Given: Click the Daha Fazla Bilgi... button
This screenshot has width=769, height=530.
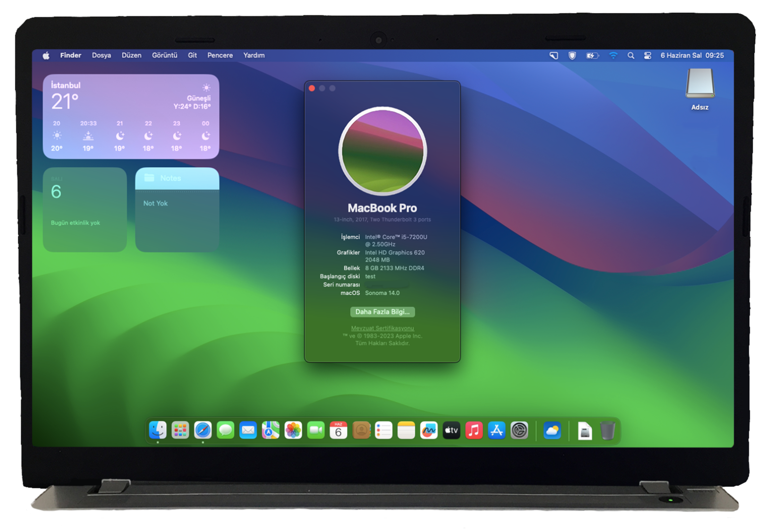Looking at the screenshot, I should tap(383, 312).
